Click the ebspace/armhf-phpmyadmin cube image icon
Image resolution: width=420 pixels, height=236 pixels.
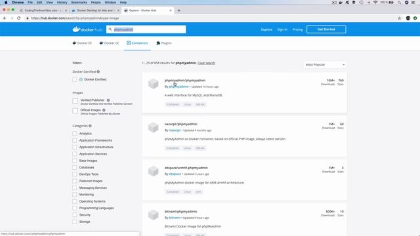(153, 171)
